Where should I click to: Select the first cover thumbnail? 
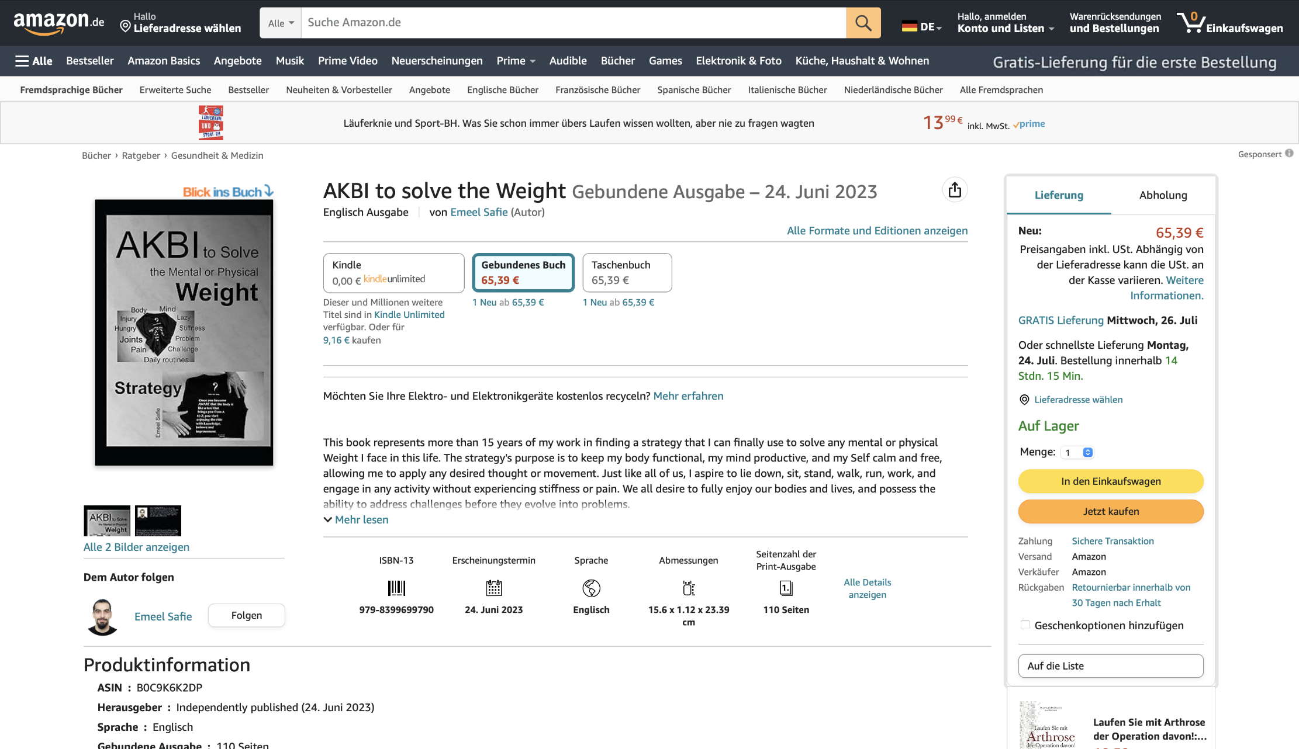[x=107, y=521]
